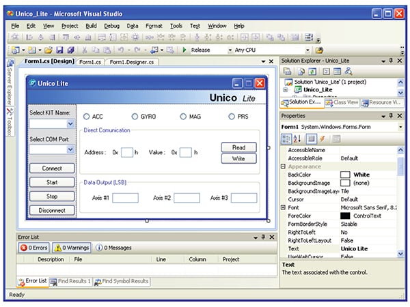Open the Format menu
The image size is (410, 307).
[154, 26]
